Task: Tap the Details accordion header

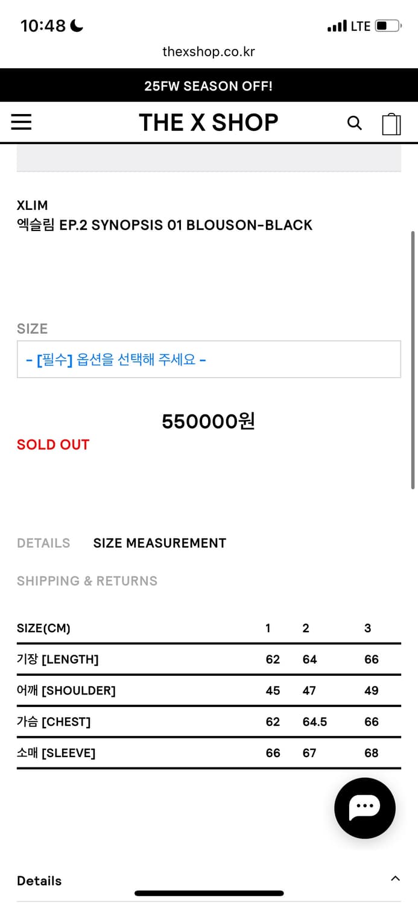Action: [39, 881]
